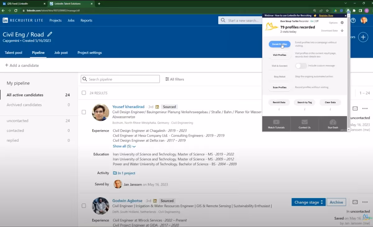Switch to Job post tab
373x227 pixels.
61,53
